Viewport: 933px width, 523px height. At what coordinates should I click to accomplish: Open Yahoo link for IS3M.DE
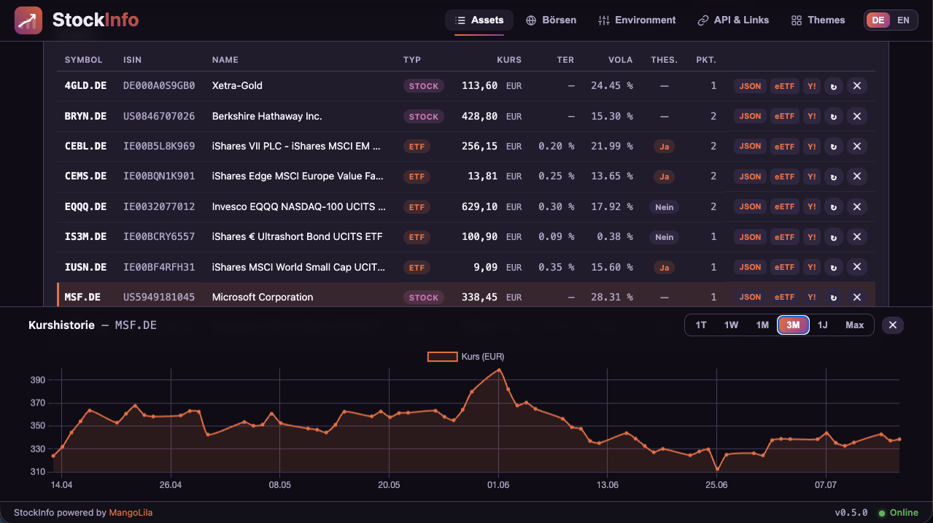pyautogui.click(x=811, y=236)
